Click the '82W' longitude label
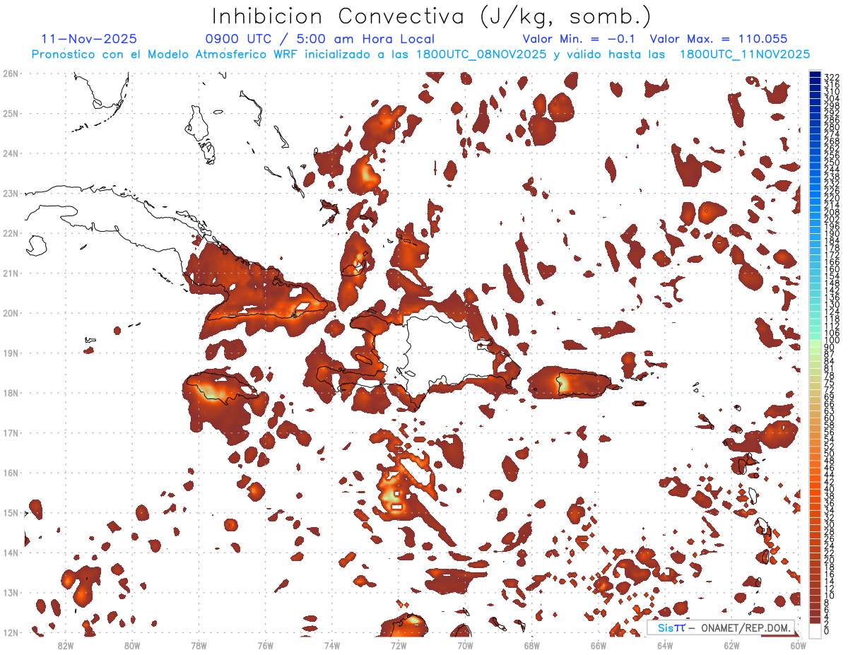The width and height of the screenshot is (848, 655). 66,645
